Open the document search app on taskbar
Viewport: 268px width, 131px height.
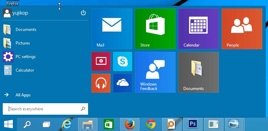click(x=172, y=124)
